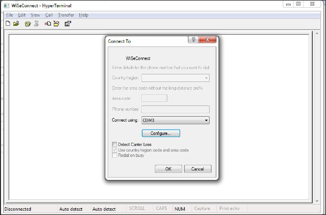Viewport: 326px width, 215px height.
Task: Expand the Connect using COM3 dropdown
Action: pyautogui.click(x=206, y=120)
